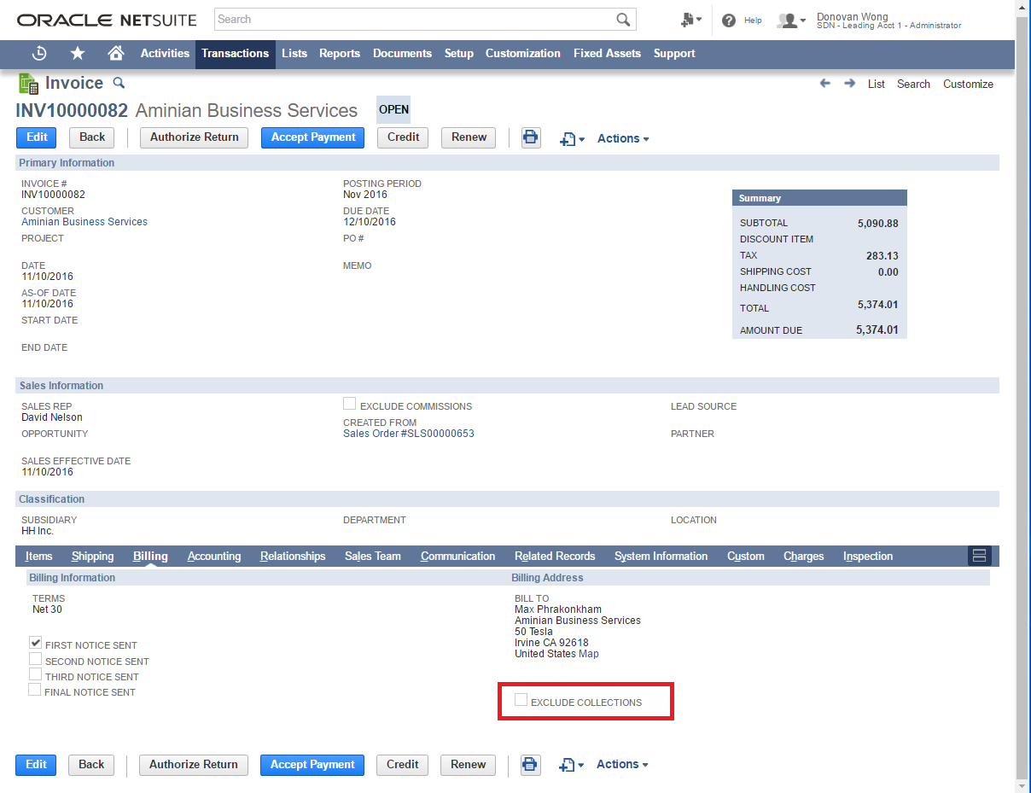
Task: Open the Sales Team subtab
Action: click(373, 556)
